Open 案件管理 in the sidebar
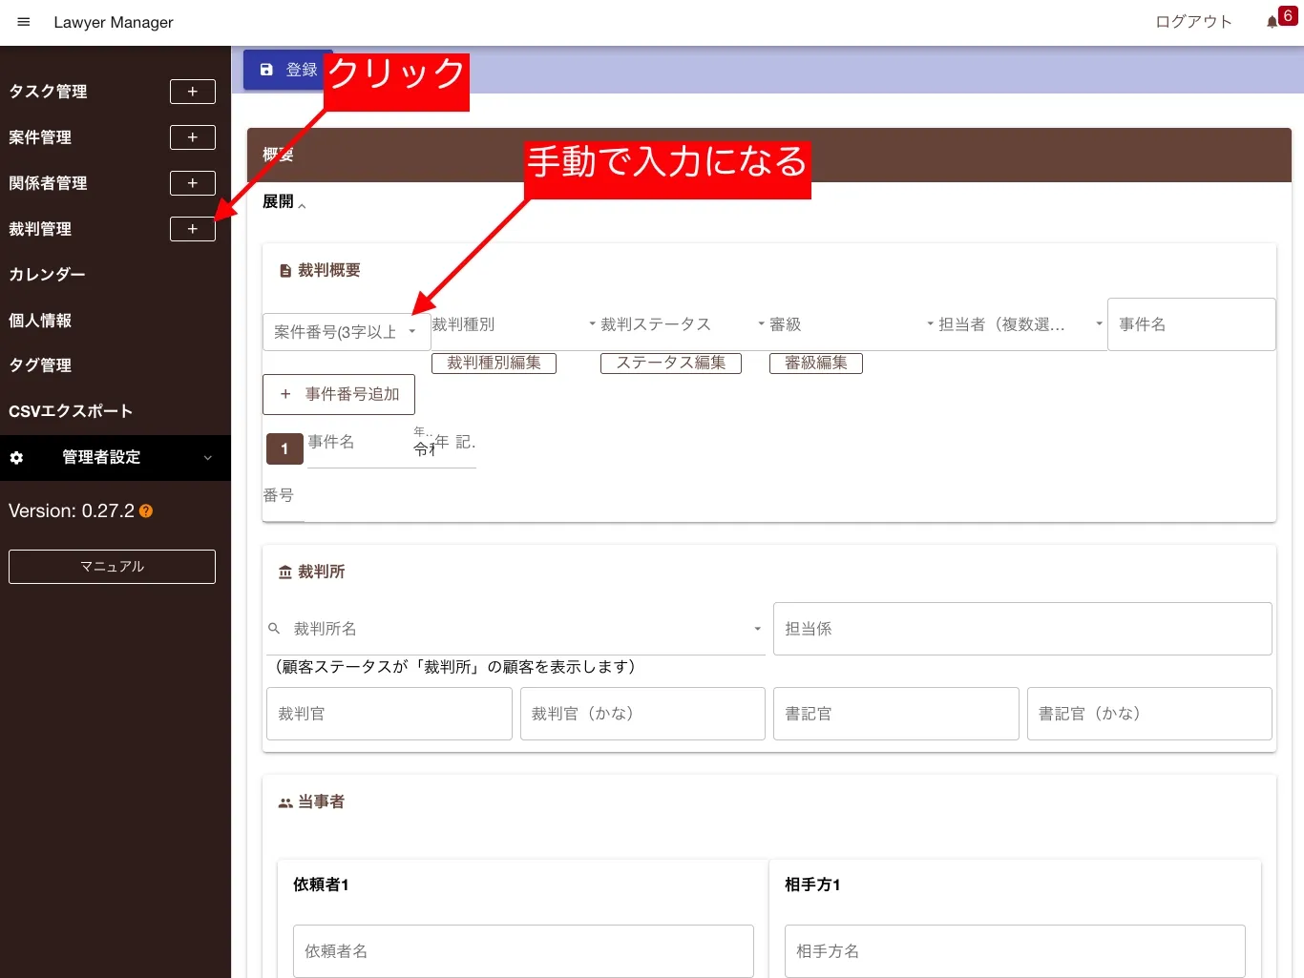 point(40,137)
